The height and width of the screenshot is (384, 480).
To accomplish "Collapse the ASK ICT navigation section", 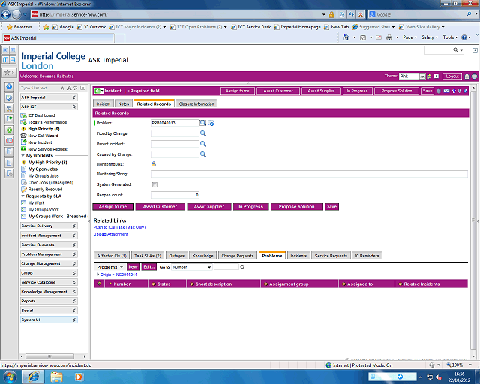I will click(x=73, y=106).
